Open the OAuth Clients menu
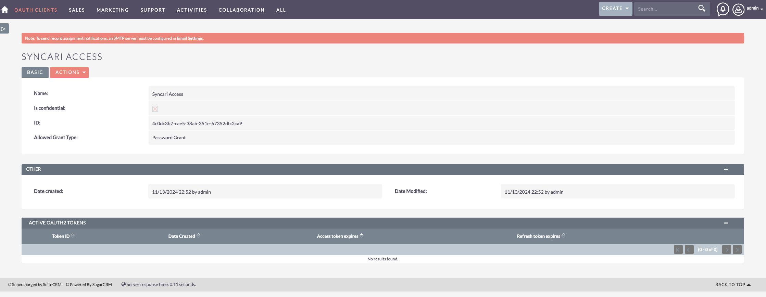Viewport: 766px width, 297px height. tap(36, 10)
